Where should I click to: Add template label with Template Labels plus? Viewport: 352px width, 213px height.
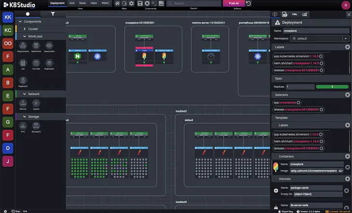(348, 125)
